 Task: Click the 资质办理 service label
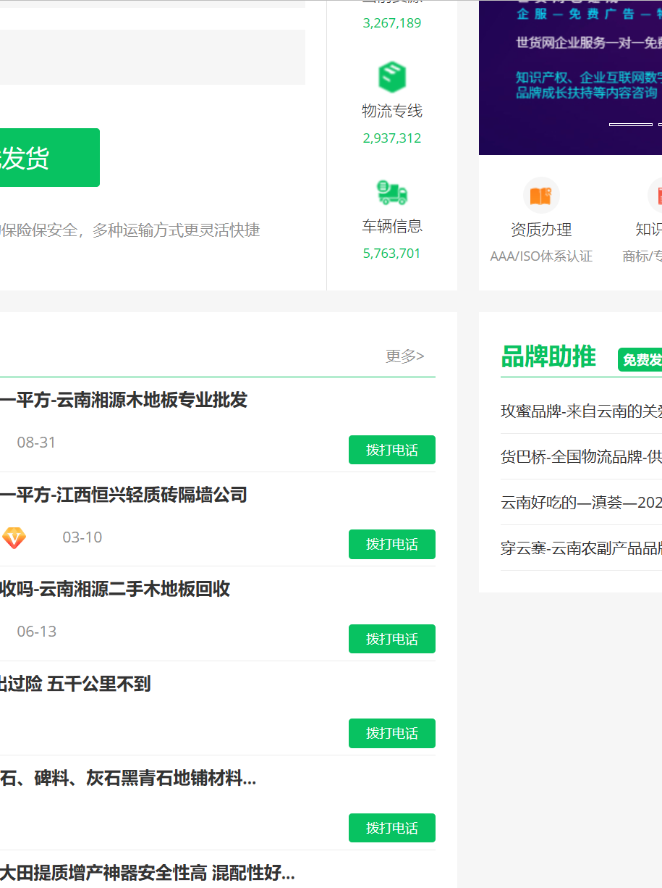[x=541, y=230]
